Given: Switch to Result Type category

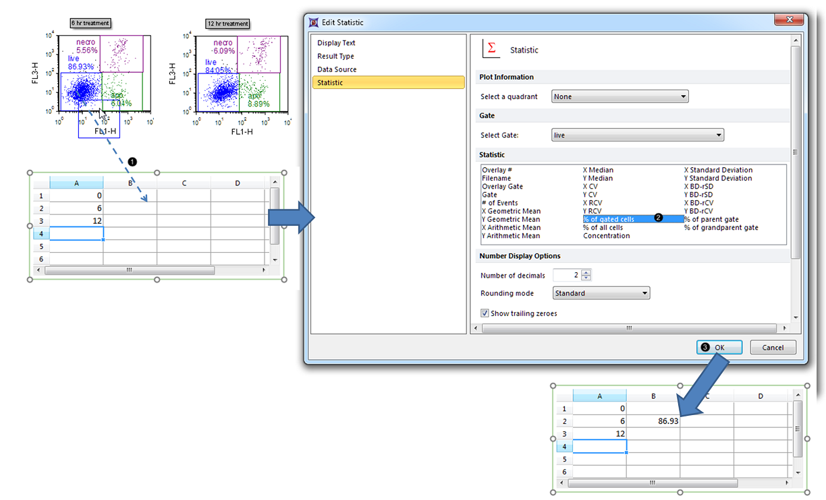Looking at the screenshot, I should (335, 57).
